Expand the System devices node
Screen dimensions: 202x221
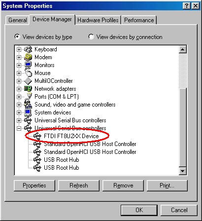19,112
